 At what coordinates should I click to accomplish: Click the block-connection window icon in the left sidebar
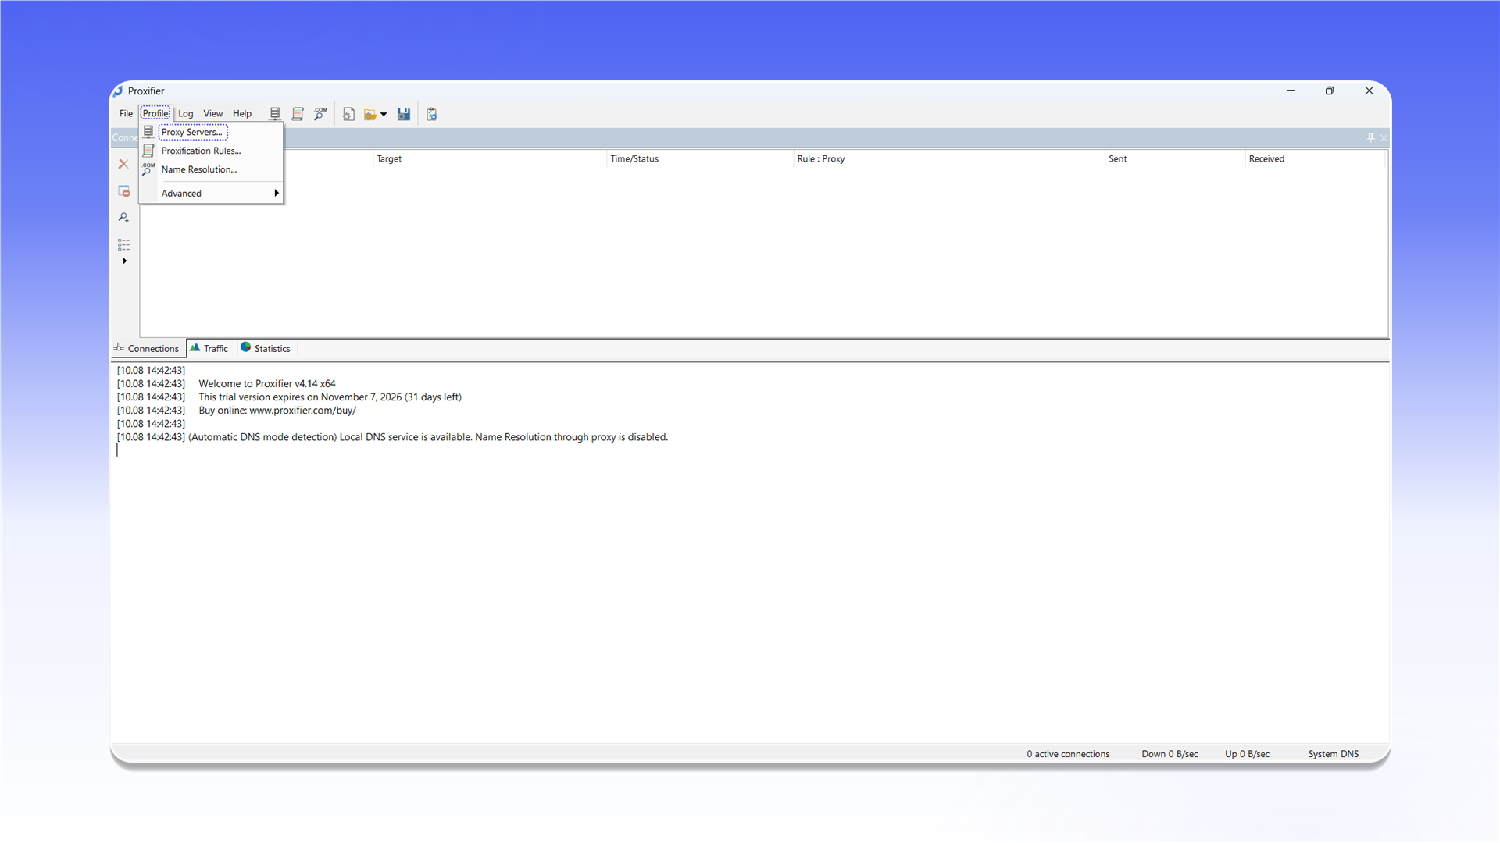click(x=123, y=191)
